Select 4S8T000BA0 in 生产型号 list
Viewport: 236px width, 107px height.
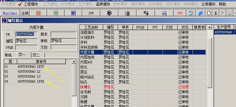pyautogui.click(x=224, y=32)
